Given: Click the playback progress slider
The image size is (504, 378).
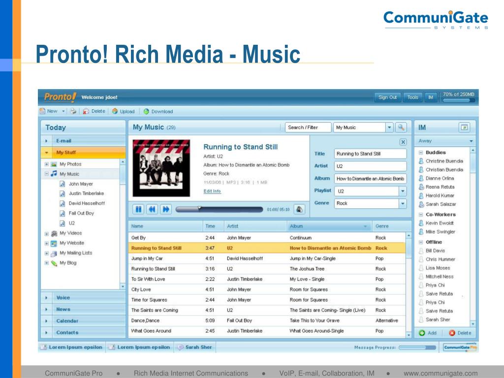Looking at the screenshot, I should 219,210.
